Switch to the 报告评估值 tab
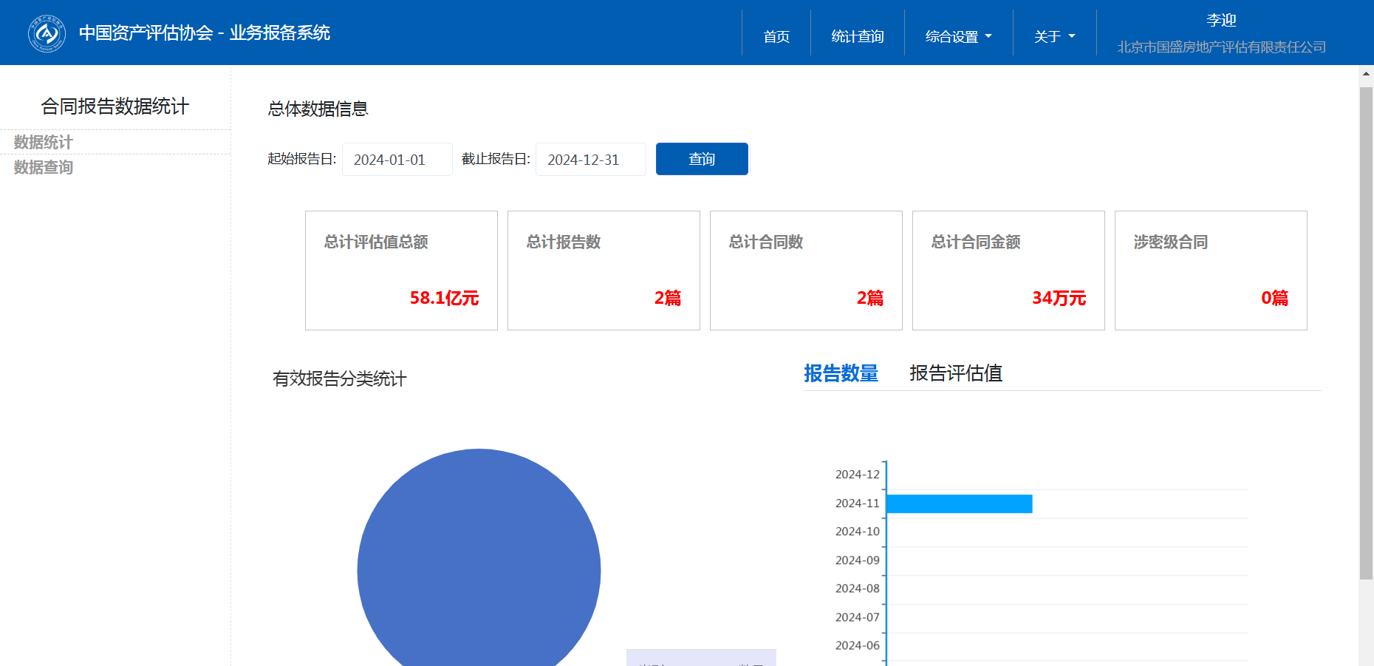This screenshot has width=1374, height=666. pyautogui.click(x=955, y=373)
